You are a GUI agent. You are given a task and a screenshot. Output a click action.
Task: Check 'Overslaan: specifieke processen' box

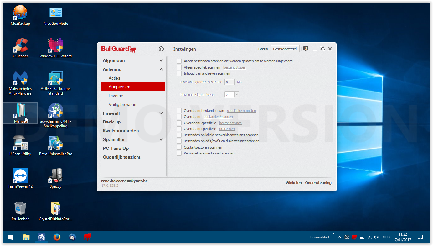point(179,129)
